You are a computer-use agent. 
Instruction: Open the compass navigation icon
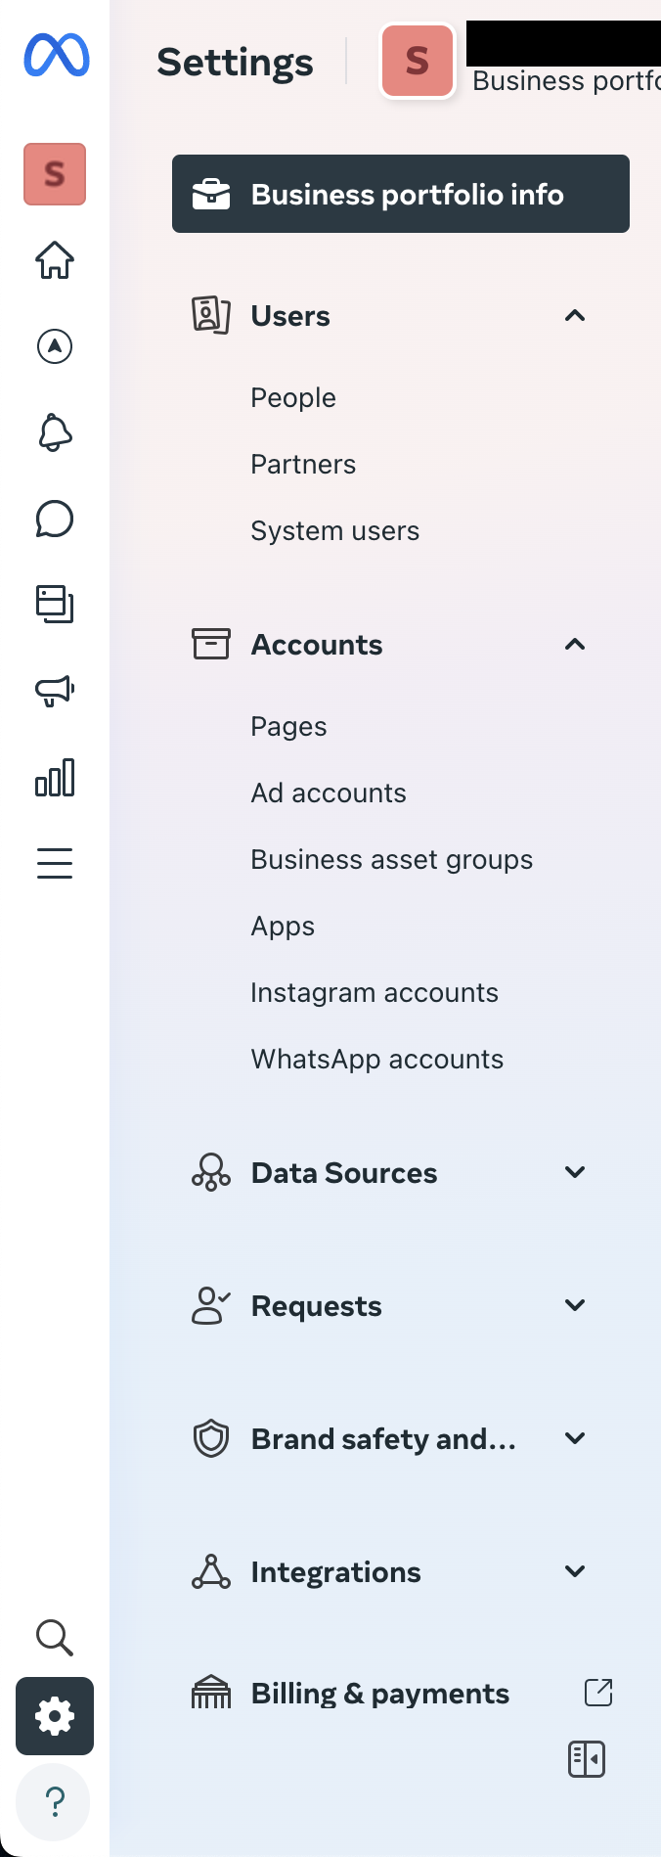click(55, 346)
